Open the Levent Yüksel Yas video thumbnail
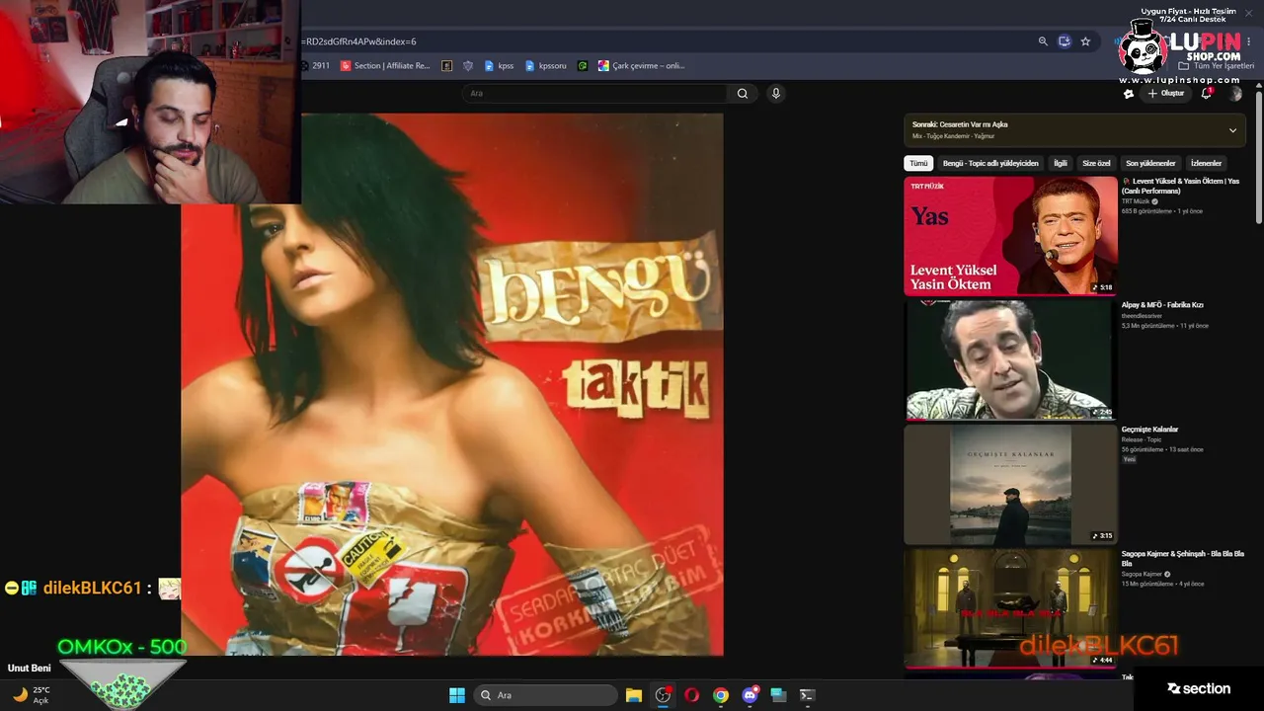 (1010, 236)
